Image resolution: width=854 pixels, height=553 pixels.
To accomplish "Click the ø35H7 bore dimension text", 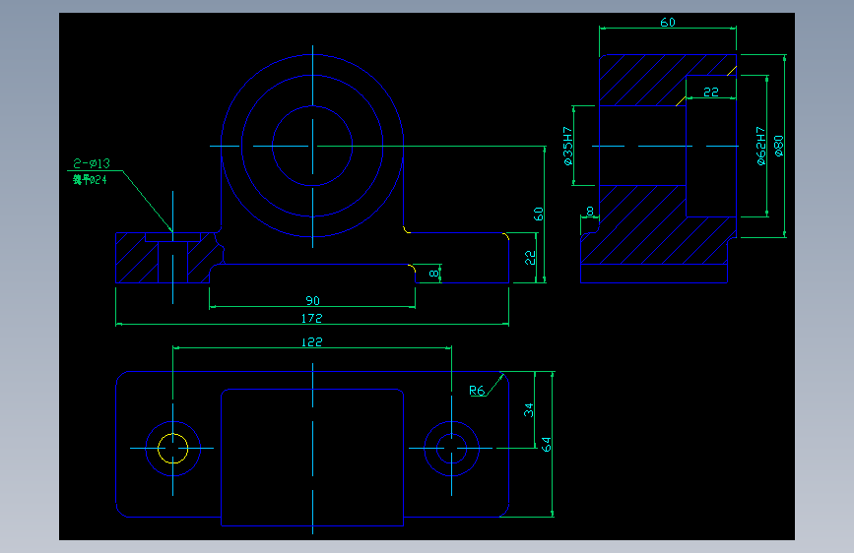I will [x=567, y=146].
